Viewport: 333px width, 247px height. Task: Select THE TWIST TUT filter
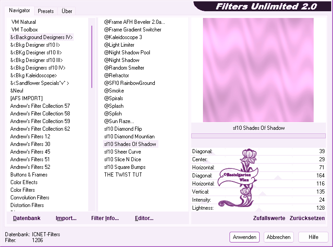pos(123,175)
